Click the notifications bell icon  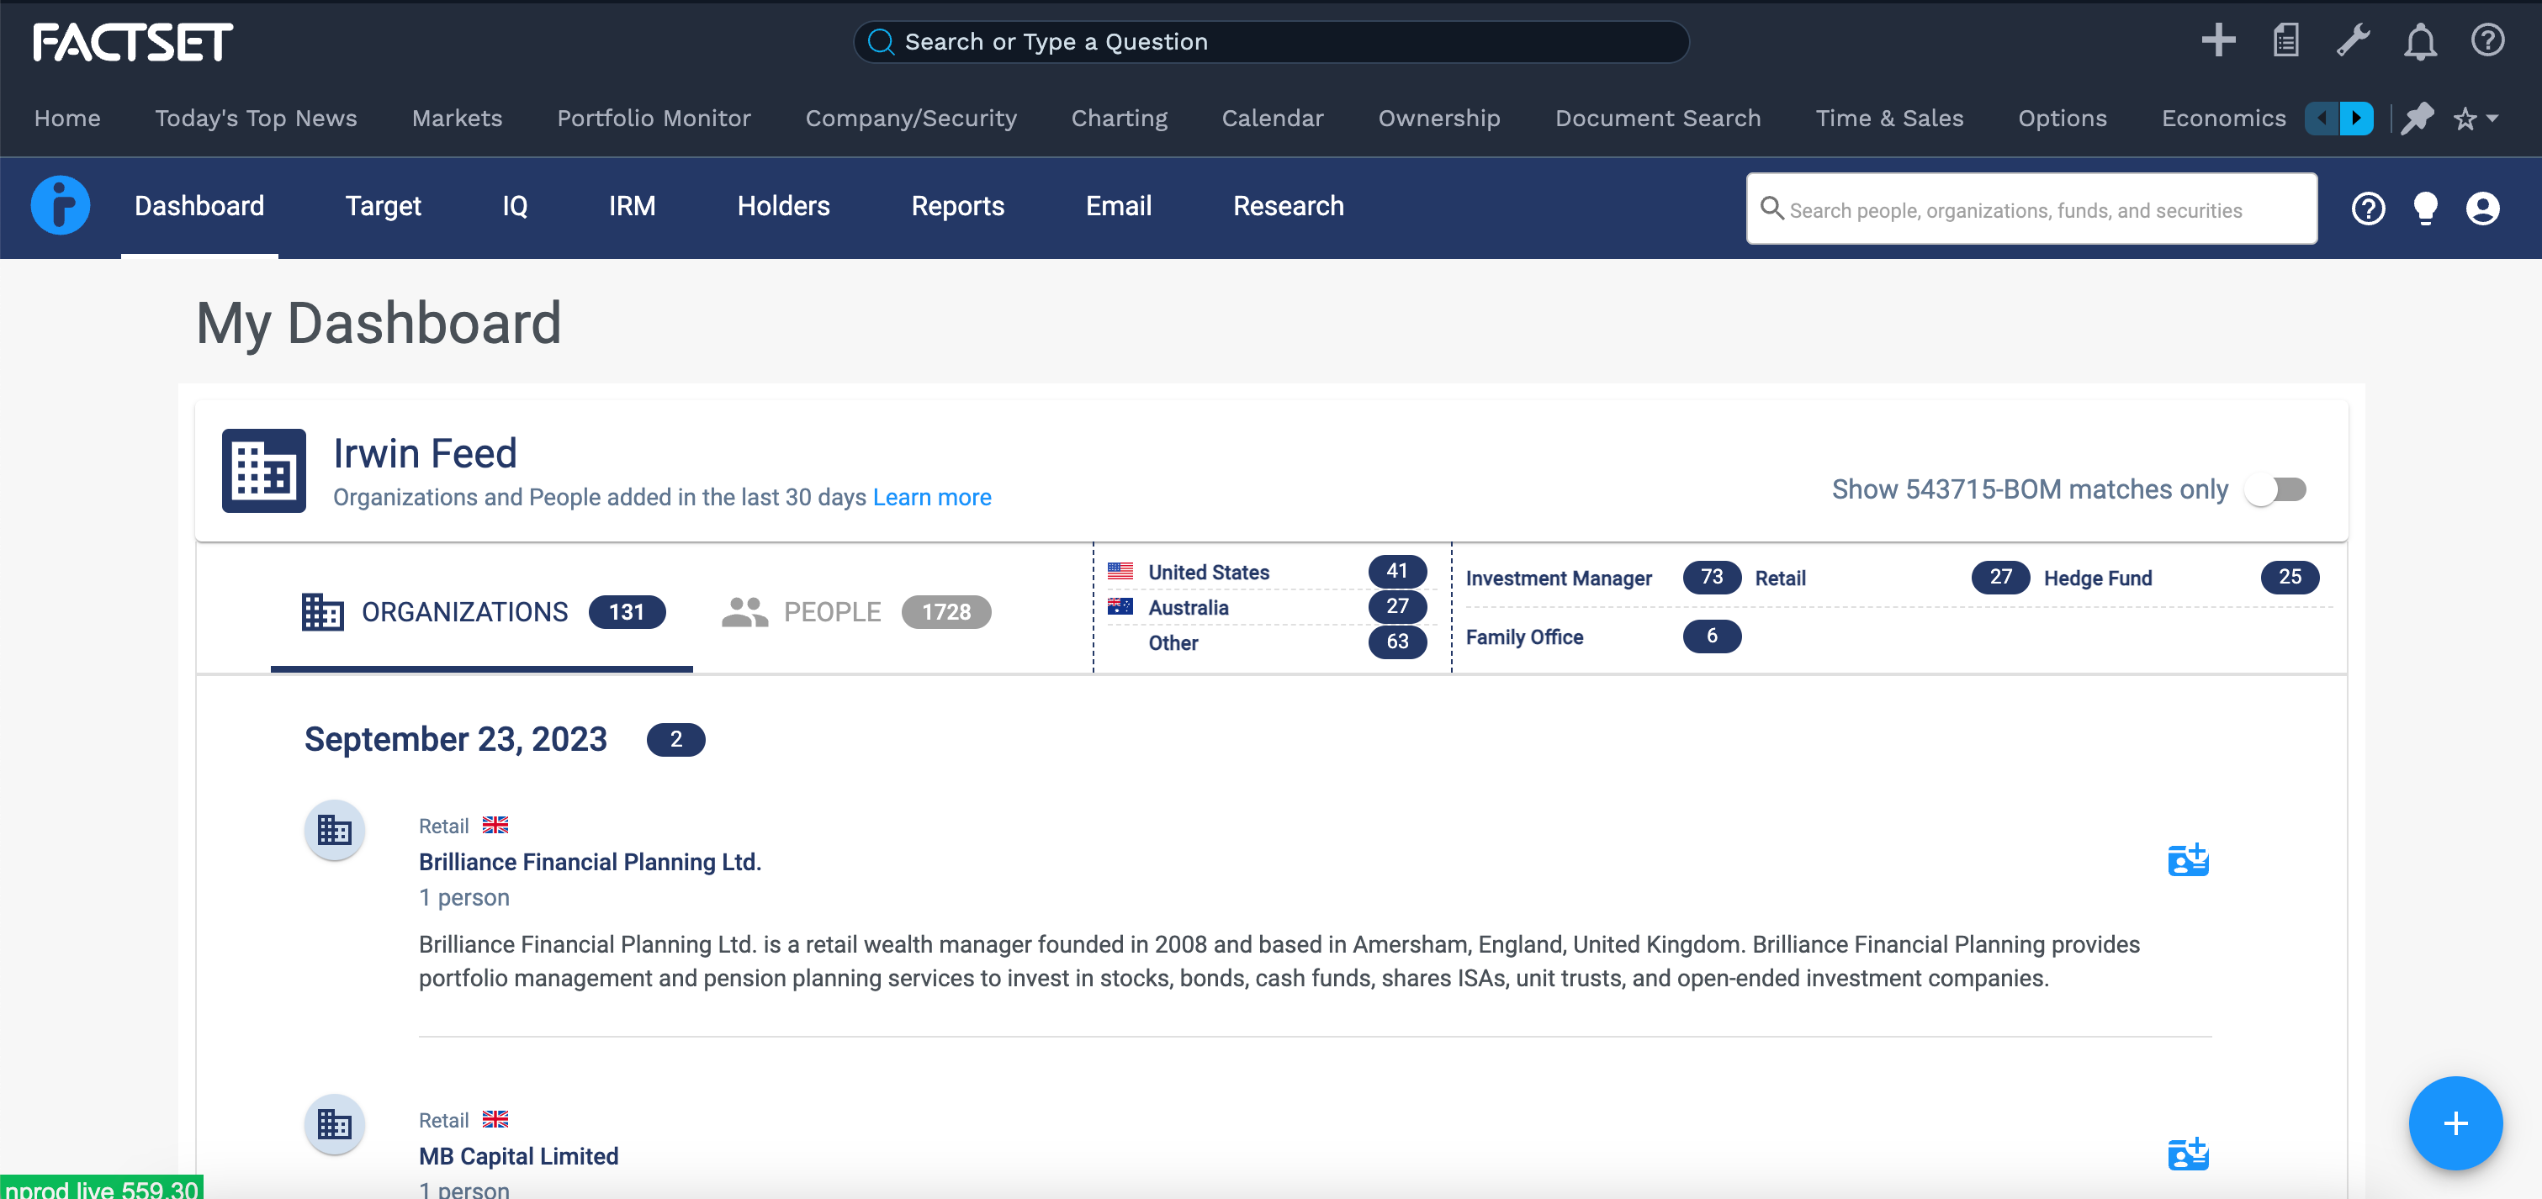[x=2420, y=41]
